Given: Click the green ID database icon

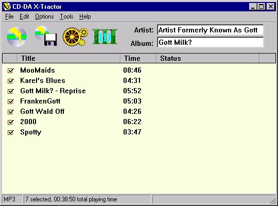Looking at the screenshot, I should 105,37.
